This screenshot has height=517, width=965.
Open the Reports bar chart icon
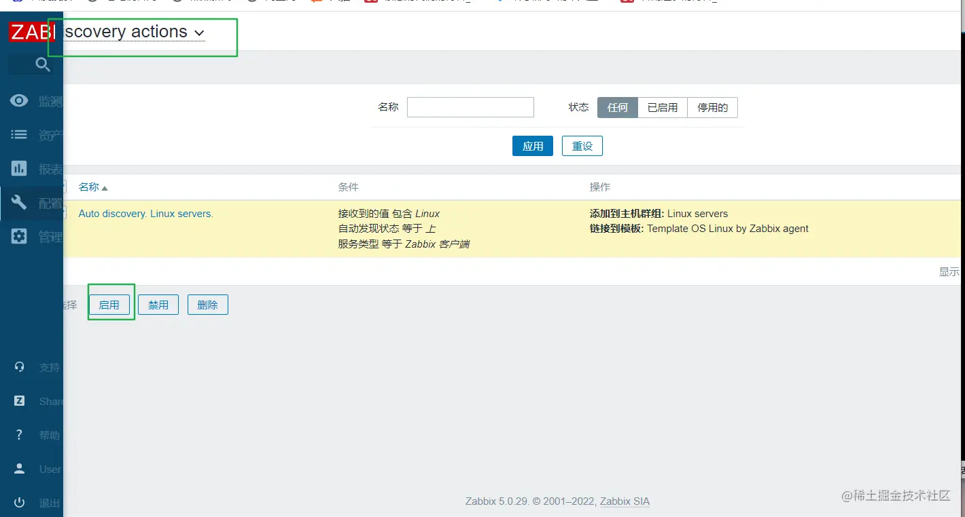19,169
